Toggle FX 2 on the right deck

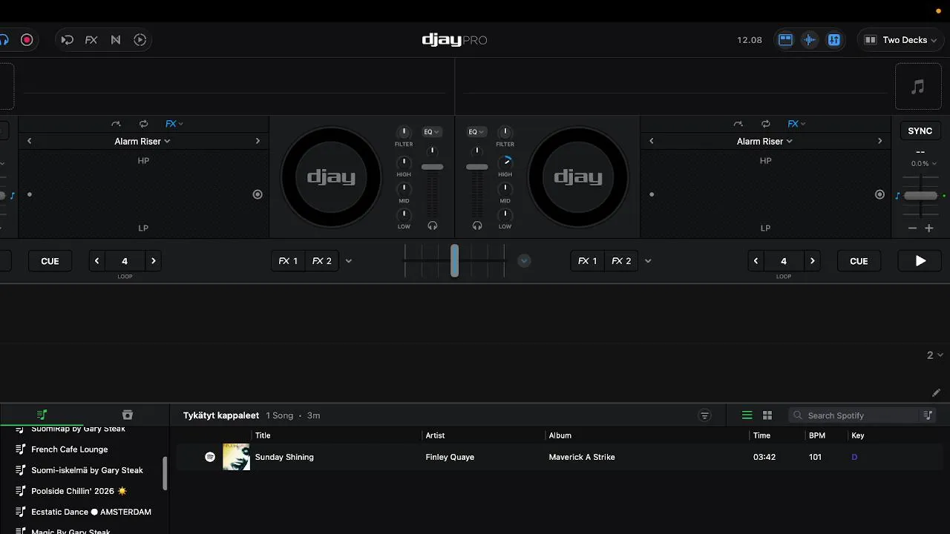pyautogui.click(x=621, y=261)
